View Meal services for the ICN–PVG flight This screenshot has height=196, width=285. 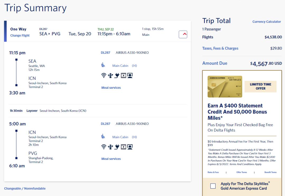coord(111,159)
